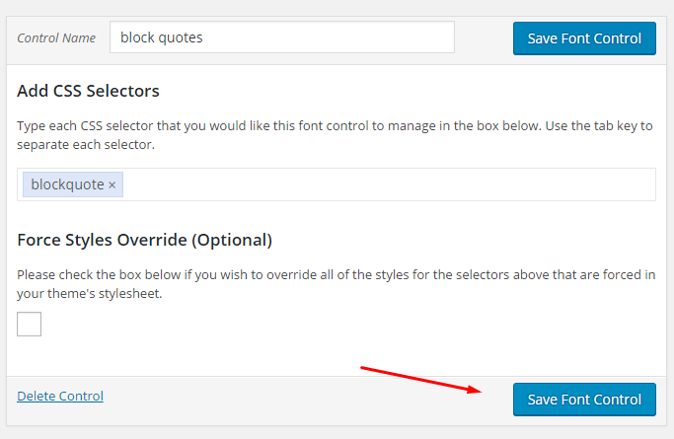Select the blockquote selector tag
This screenshot has width=674, height=439.
click(x=73, y=184)
